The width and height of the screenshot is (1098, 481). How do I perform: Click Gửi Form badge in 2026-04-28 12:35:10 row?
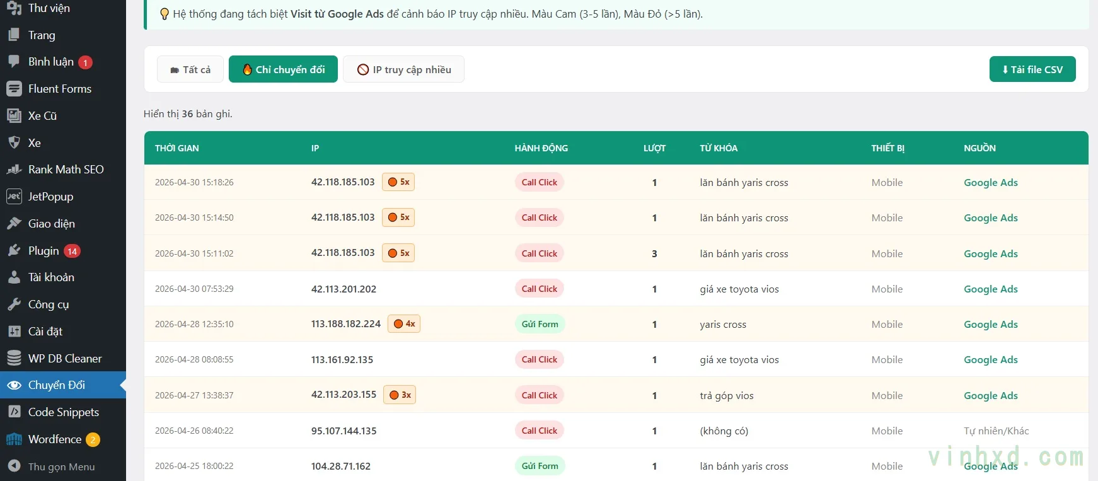pos(540,324)
